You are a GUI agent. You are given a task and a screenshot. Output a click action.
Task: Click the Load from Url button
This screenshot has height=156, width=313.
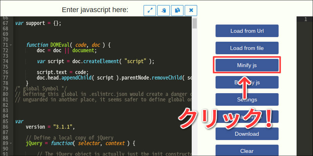pos(247,31)
